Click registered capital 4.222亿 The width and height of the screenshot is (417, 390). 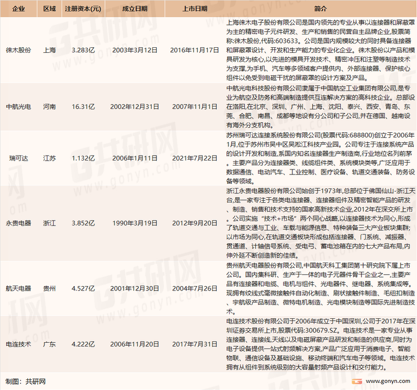83,344
